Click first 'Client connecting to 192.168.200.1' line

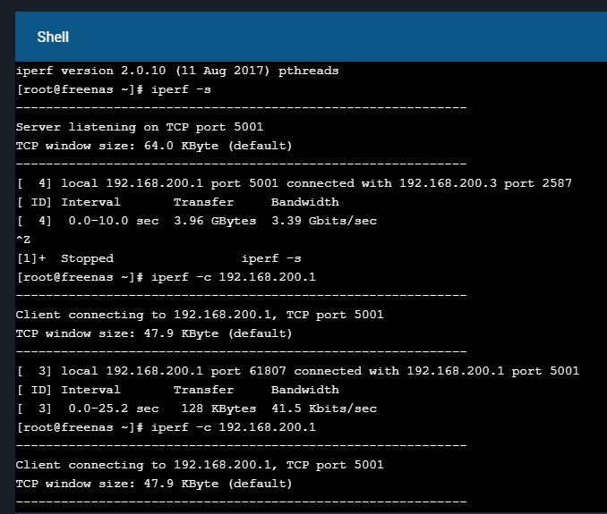pyautogui.click(x=200, y=315)
